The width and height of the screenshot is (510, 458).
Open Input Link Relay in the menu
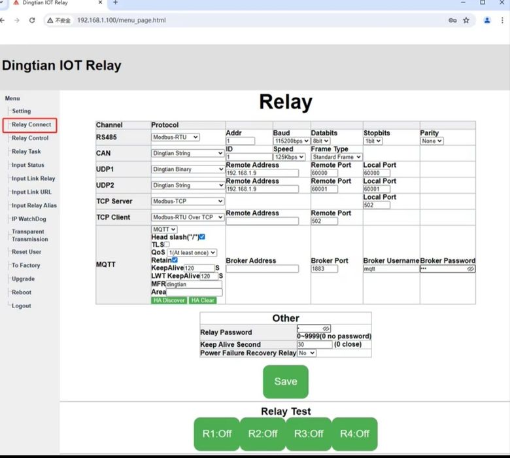[33, 179]
